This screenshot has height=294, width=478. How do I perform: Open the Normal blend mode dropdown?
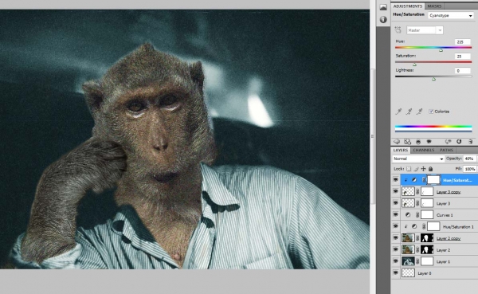coord(418,159)
